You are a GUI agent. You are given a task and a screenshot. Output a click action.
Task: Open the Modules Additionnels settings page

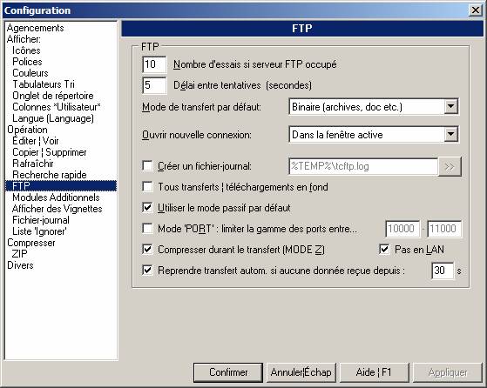click(x=56, y=197)
